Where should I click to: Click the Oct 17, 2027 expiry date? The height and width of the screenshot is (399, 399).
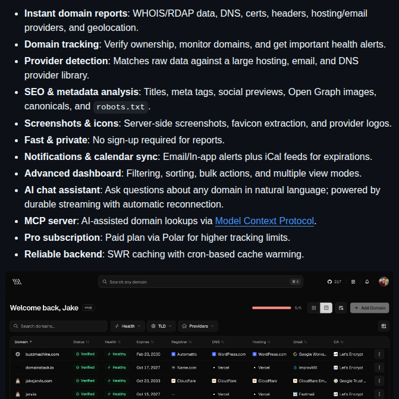tap(148, 367)
